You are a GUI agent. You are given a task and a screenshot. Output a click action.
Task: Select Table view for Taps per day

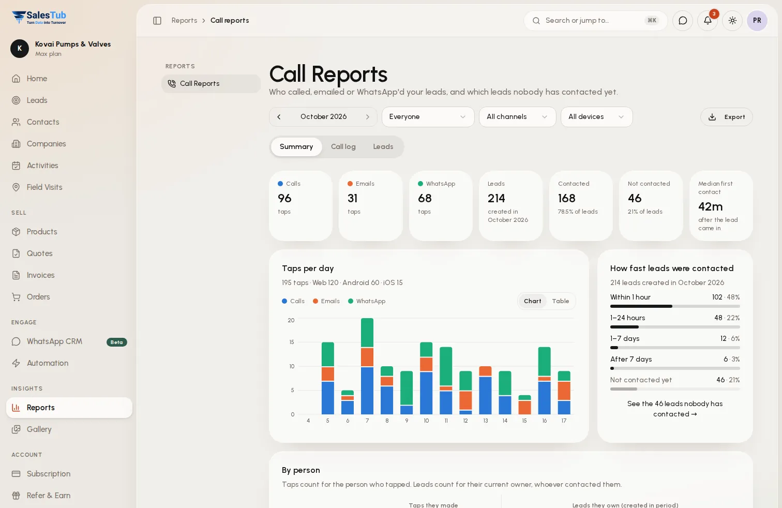pos(561,301)
